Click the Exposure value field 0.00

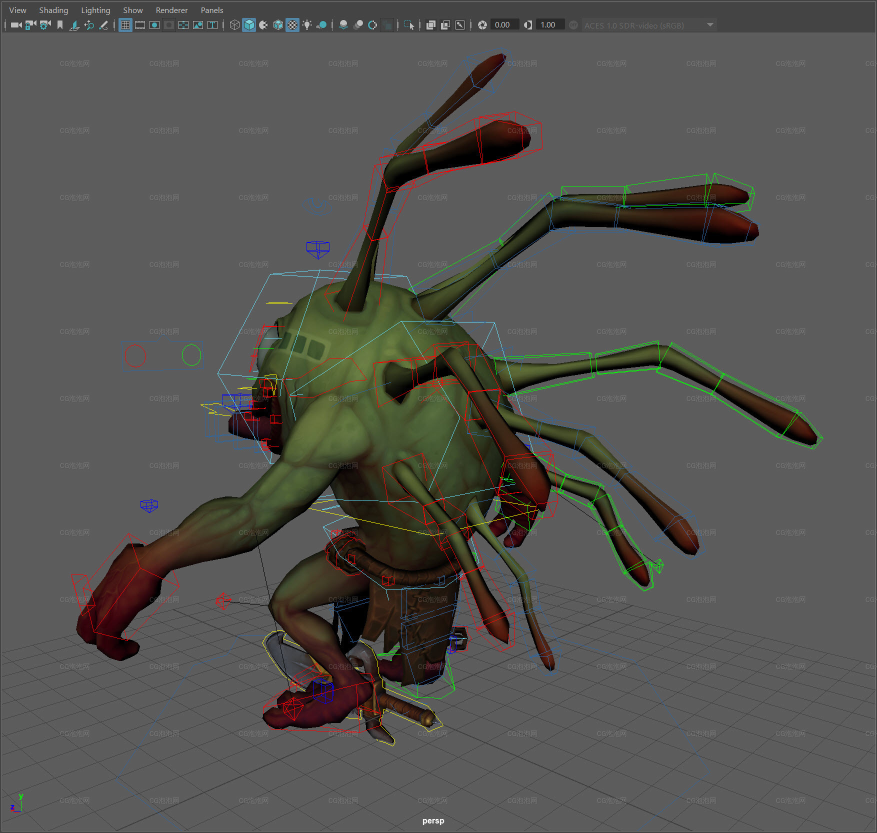(504, 25)
